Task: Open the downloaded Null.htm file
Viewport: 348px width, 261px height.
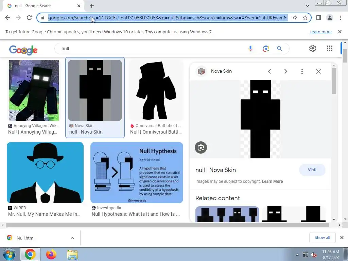Action: tap(25, 238)
